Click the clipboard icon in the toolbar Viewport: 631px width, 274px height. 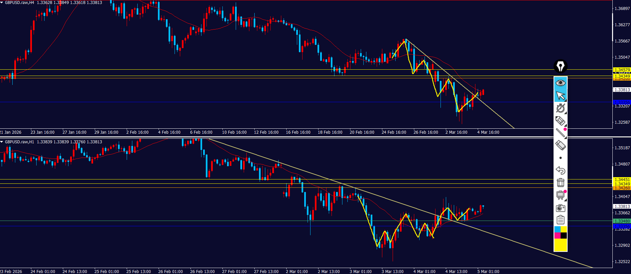(x=561, y=220)
